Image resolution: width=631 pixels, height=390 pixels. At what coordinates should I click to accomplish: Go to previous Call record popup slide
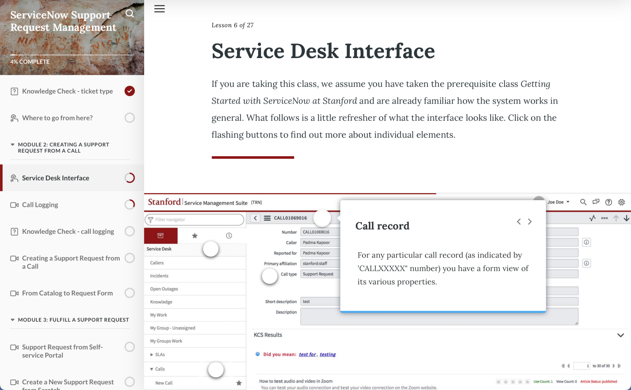519,222
